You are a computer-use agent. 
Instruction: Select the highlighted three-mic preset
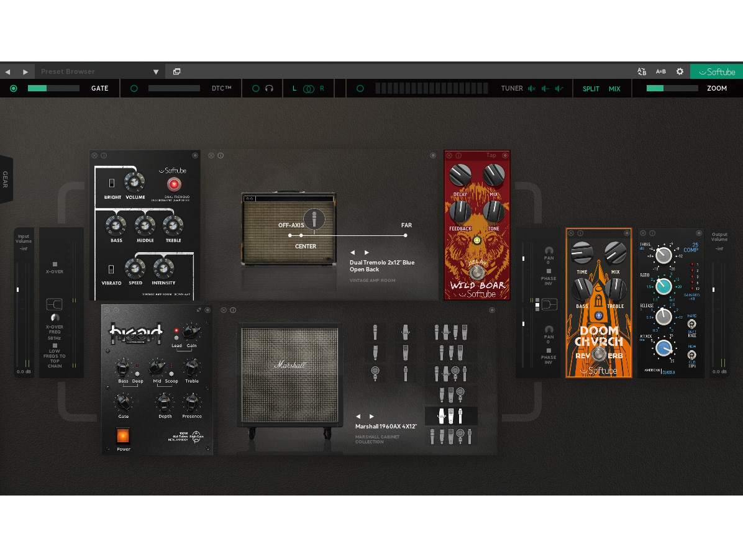tap(450, 416)
